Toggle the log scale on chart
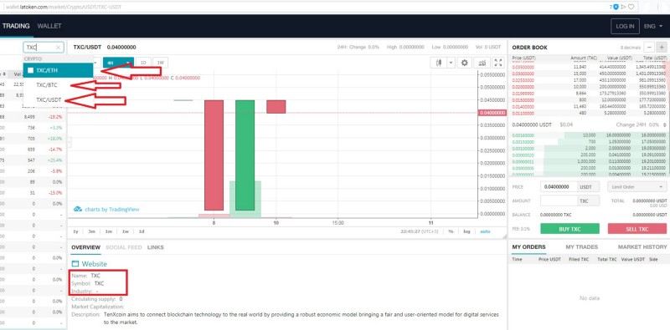 (x=466, y=231)
